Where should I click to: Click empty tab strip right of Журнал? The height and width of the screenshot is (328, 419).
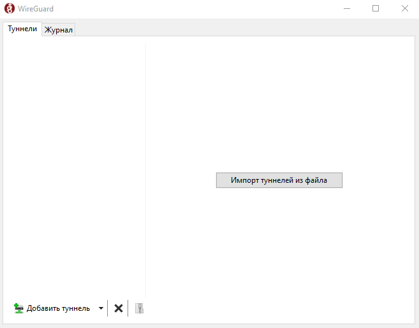[242, 29]
